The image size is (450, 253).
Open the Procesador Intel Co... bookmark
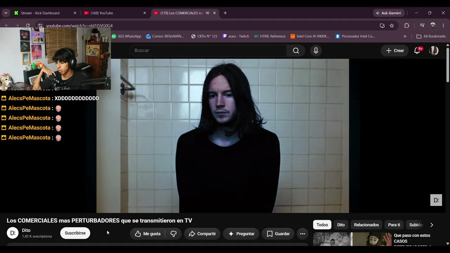[x=355, y=36]
